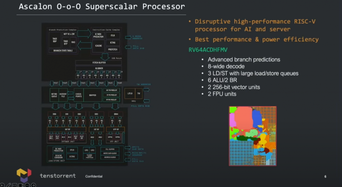Click the colorful chip floorplan image
This screenshot has height=187, width=342.
pos(253,136)
